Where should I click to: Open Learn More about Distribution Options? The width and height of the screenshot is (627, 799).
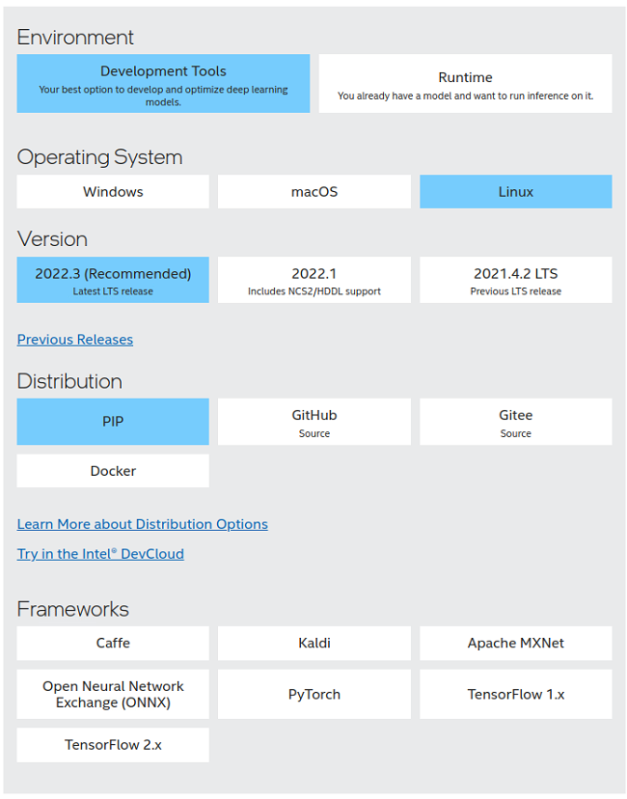point(142,524)
